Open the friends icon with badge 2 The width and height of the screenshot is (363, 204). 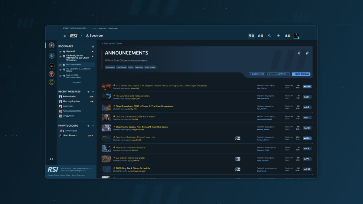(x=260, y=36)
